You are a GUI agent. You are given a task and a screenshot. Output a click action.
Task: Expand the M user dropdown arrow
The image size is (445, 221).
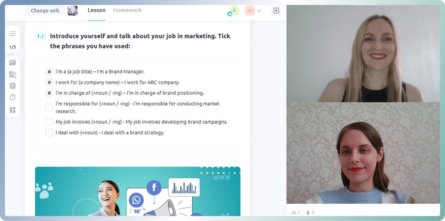coord(259,11)
